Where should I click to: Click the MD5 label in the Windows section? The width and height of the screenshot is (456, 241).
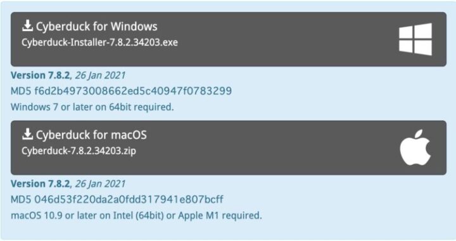click(x=21, y=91)
